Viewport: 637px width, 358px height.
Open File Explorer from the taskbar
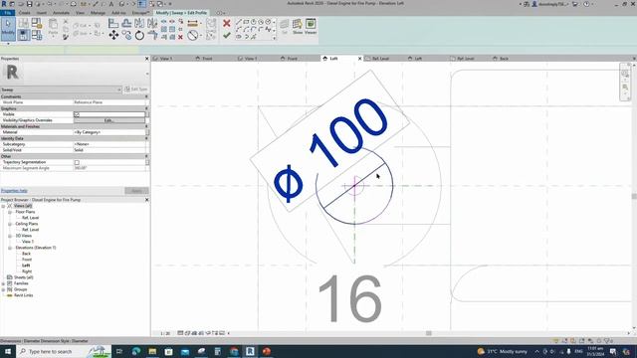tap(152, 351)
